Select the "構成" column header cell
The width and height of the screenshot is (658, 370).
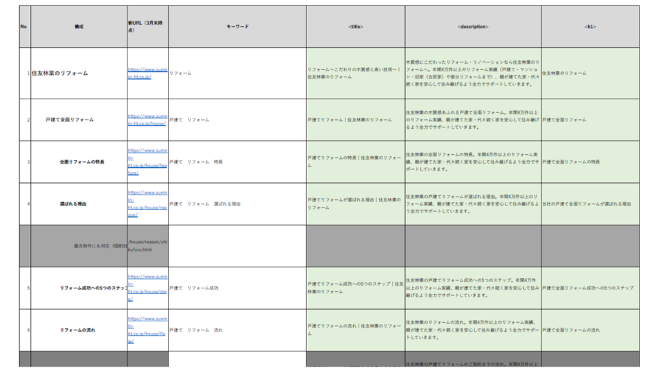pos(79,27)
